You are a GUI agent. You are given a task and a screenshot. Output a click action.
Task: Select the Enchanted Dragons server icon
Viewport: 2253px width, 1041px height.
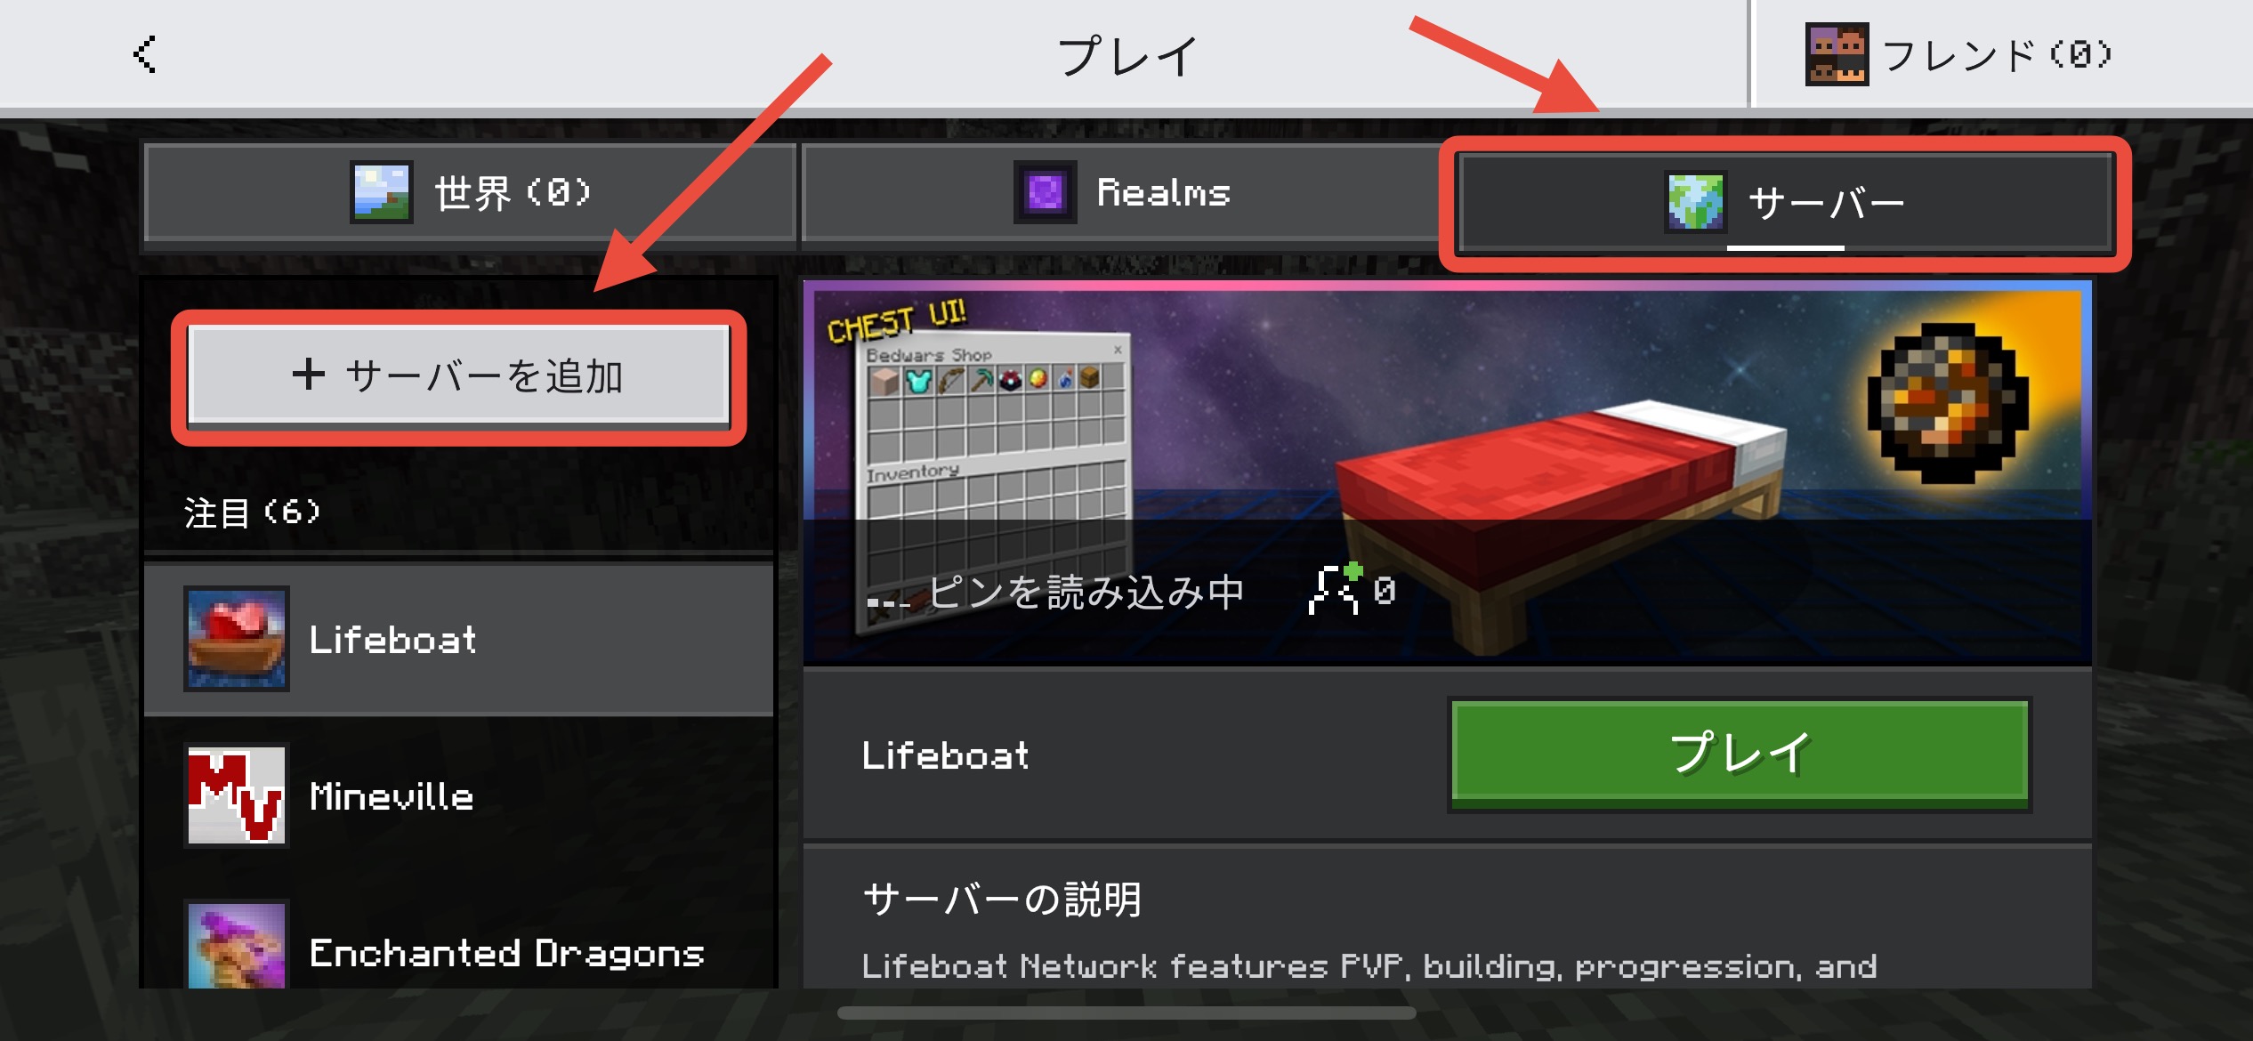pos(237,945)
